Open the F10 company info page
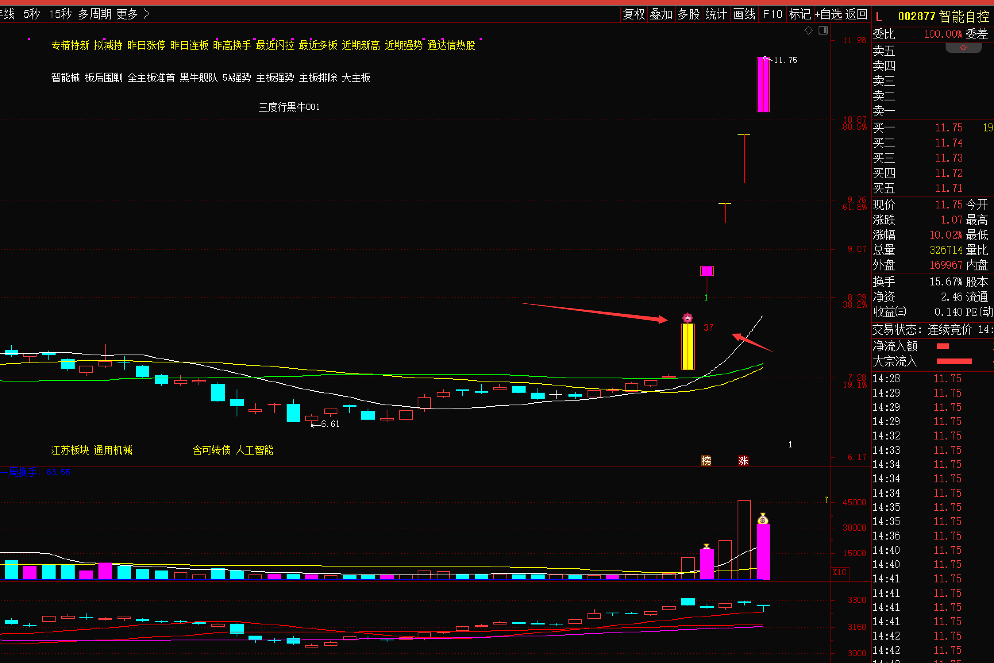The height and width of the screenshot is (663, 994). (772, 14)
